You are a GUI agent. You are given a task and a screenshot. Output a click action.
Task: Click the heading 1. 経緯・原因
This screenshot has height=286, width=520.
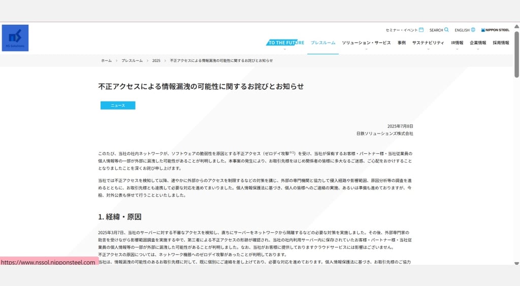(x=120, y=216)
